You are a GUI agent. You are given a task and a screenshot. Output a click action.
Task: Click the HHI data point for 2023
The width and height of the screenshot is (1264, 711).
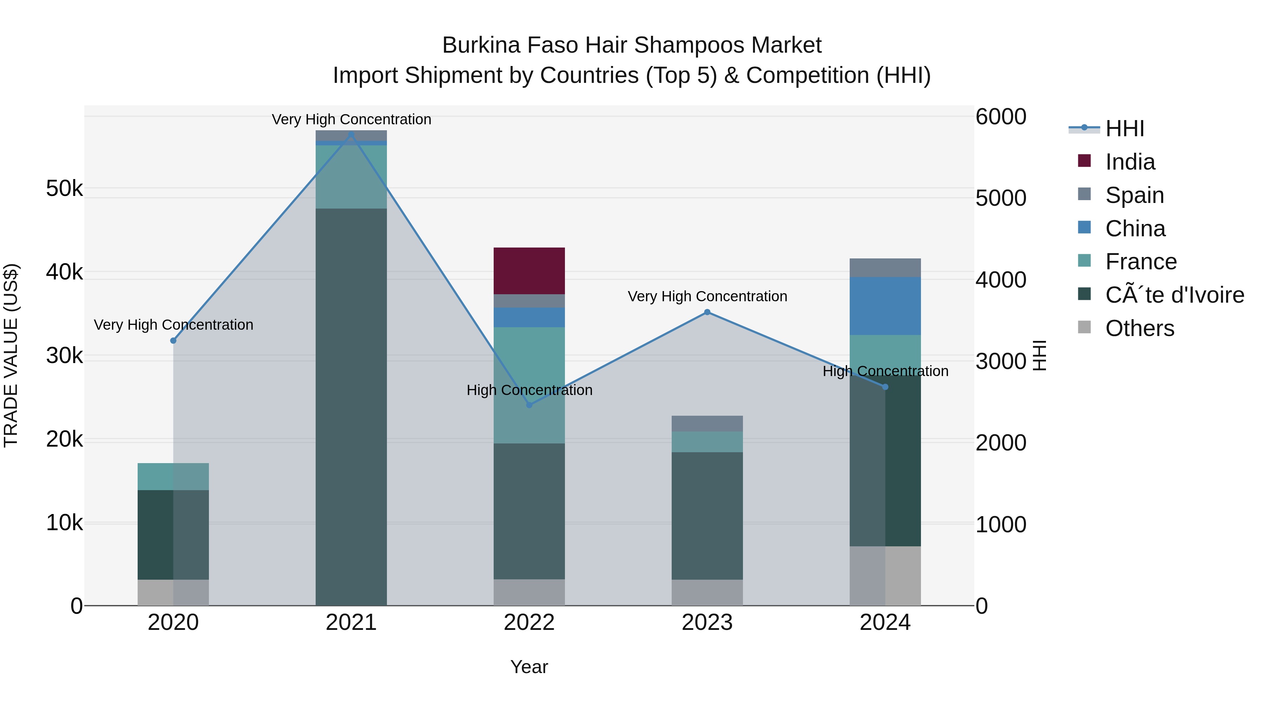click(707, 312)
